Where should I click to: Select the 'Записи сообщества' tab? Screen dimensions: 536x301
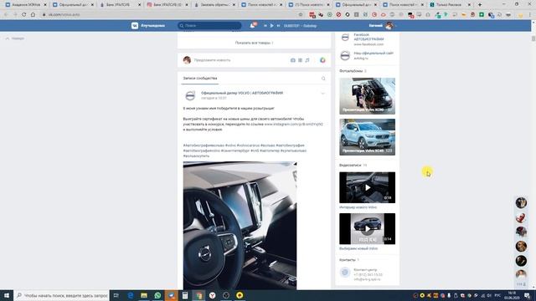pos(200,79)
